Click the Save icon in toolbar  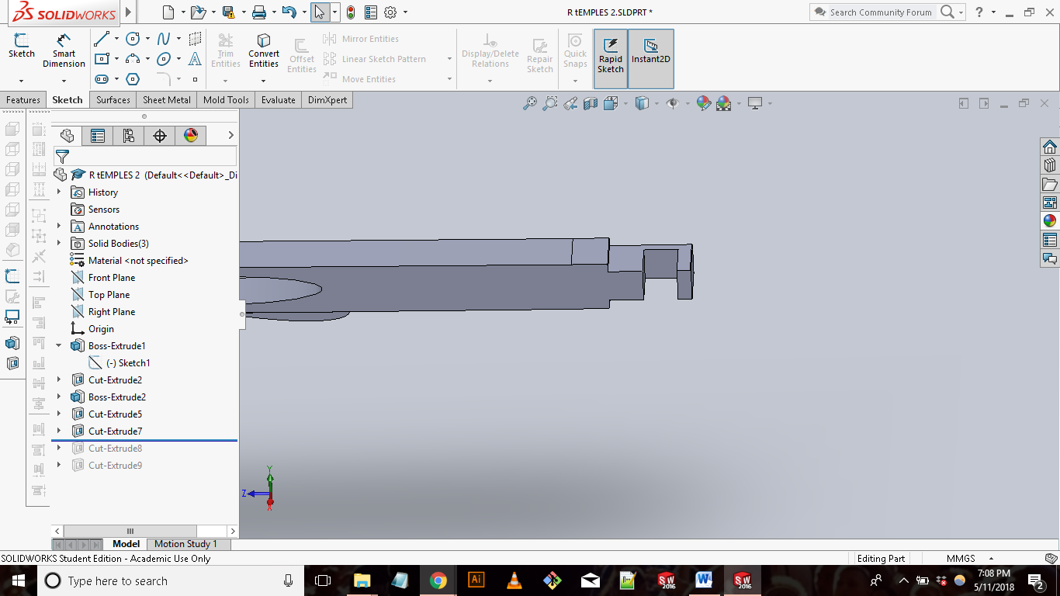(x=227, y=12)
